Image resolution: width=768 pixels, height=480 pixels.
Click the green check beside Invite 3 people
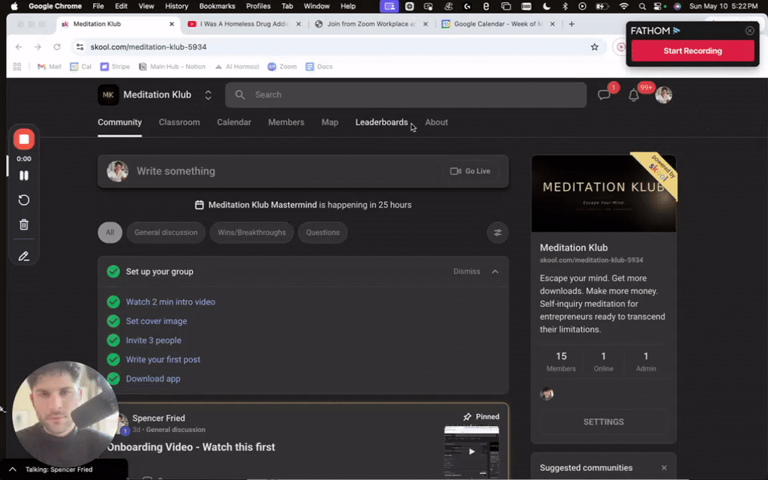pyautogui.click(x=113, y=340)
